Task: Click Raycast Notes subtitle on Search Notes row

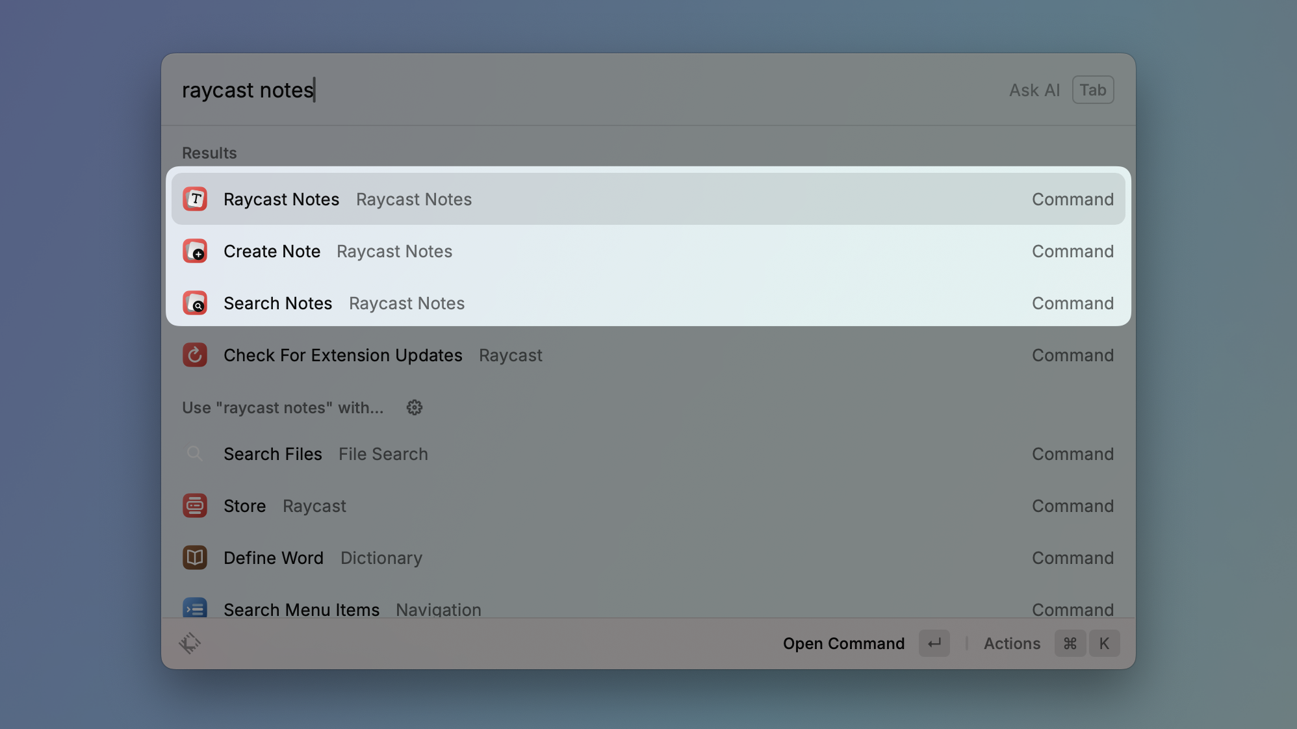Action: tap(407, 303)
